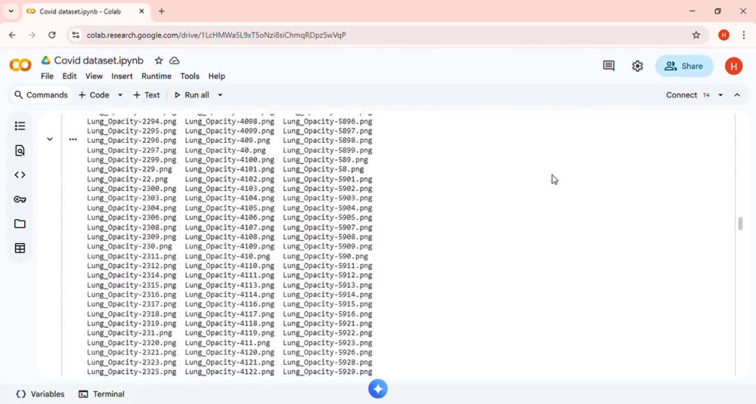Image resolution: width=756 pixels, height=404 pixels.
Task: Click the Lung_Opacity-410.png filename
Action: click(228, 256)
